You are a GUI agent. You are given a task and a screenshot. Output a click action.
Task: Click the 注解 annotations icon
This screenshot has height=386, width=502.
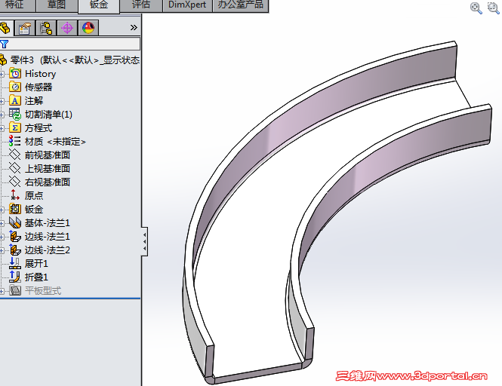pyautogui.click(x=15, y=101)
